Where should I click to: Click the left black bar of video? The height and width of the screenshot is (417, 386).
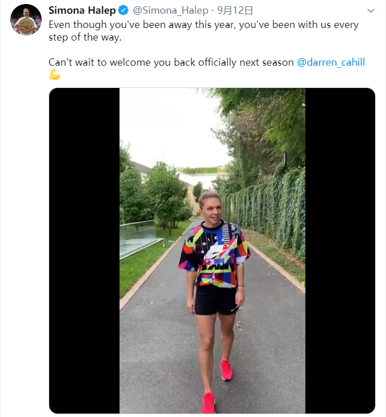(84, 251)
